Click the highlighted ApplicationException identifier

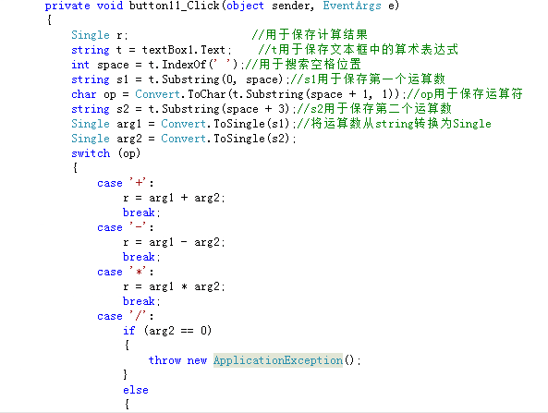pyautogui.click(x=278, y=360)
